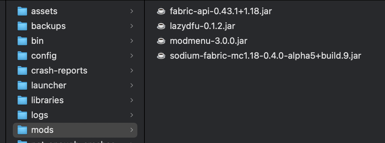Expand the libraries folder chevron
The height and width of the screenshot is (143, 385).
(x=131, y=100)
